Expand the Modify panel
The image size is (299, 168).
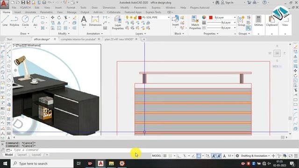(x=64, y=34)
